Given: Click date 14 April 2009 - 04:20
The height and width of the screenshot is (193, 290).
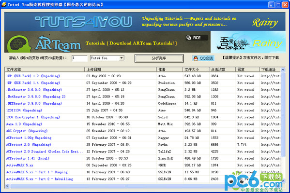Looking at the screenshot, I should pos(105,103).
